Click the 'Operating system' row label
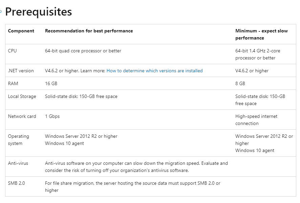The height and width of the screenshot is (203, 300). coord(19,139)
